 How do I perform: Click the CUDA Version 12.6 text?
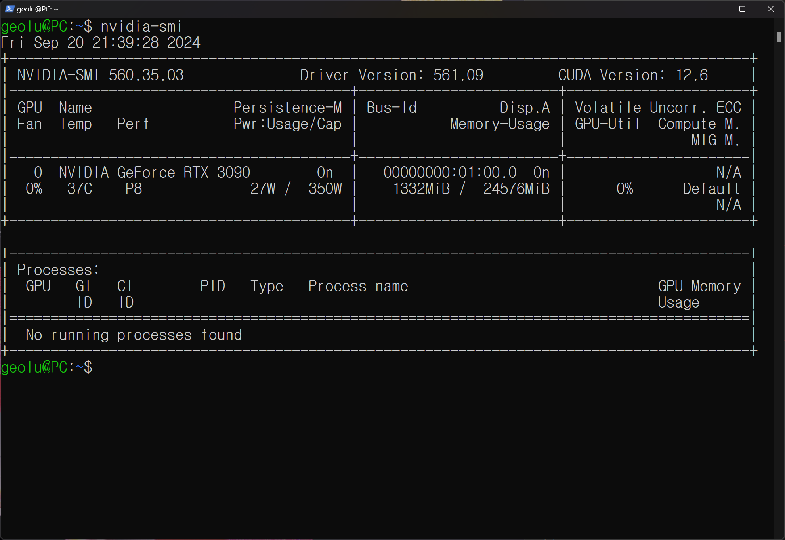point(632,75)
